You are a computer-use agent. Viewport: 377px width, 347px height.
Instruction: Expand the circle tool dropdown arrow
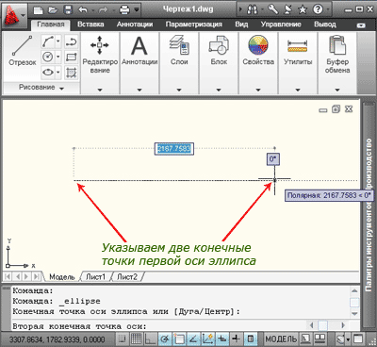point(58,57)
